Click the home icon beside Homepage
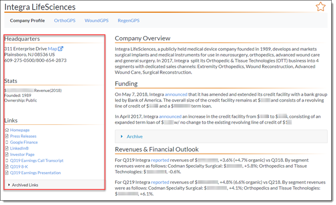The width and height of the screenshot is (336, 205). pyautogui.click(x=7, y=130)
